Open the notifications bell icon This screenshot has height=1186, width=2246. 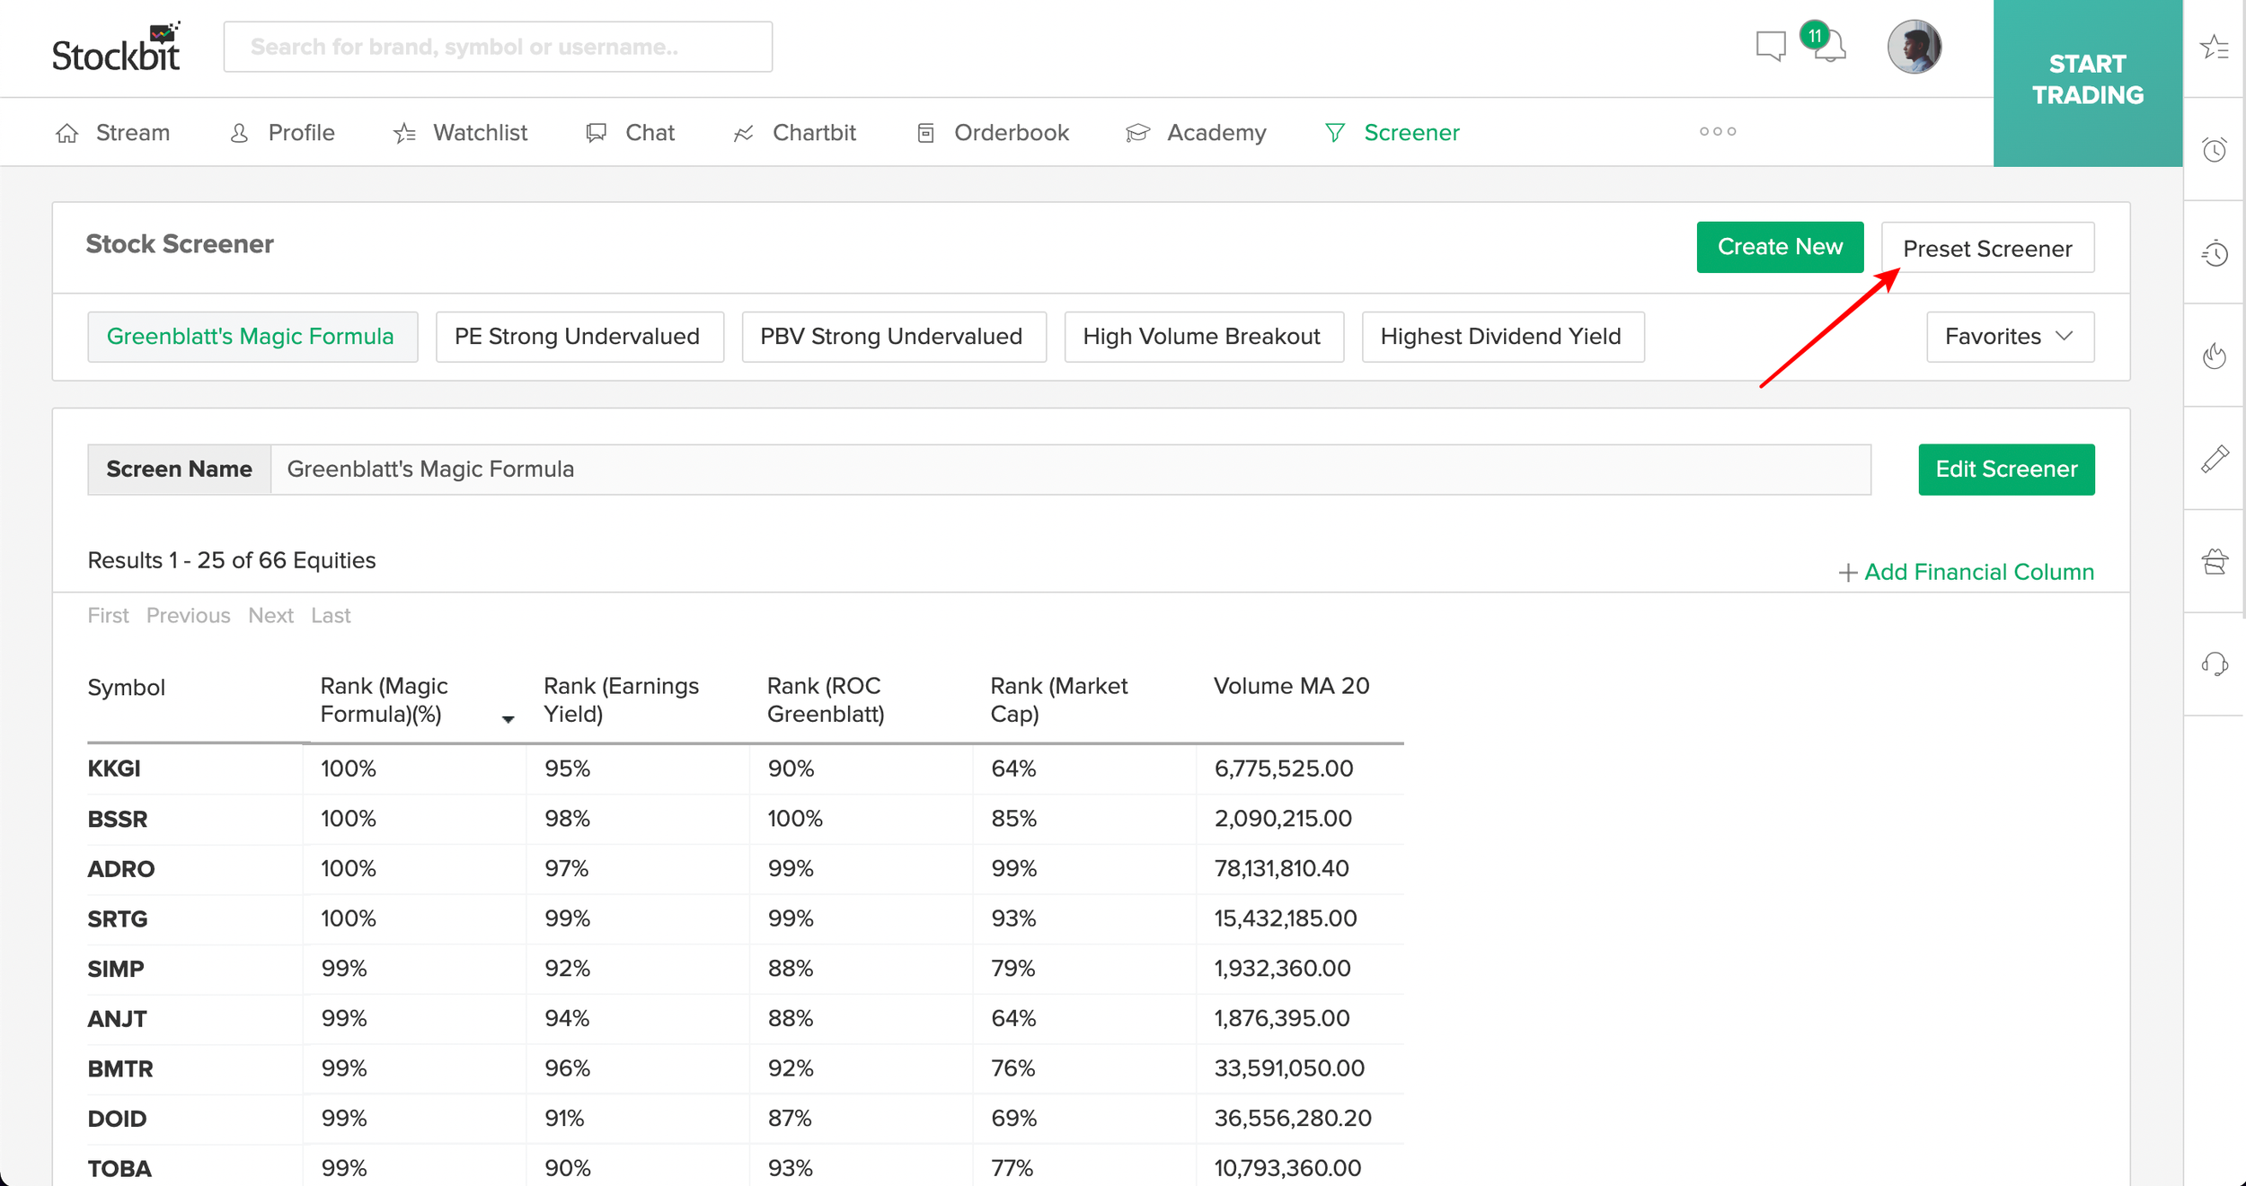pos(1830,45)
